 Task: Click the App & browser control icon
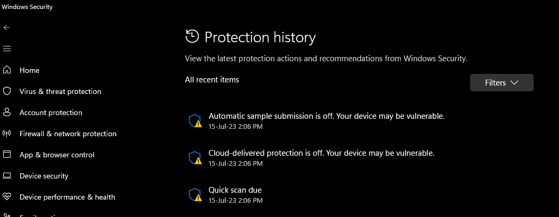(x=7, y=155)
